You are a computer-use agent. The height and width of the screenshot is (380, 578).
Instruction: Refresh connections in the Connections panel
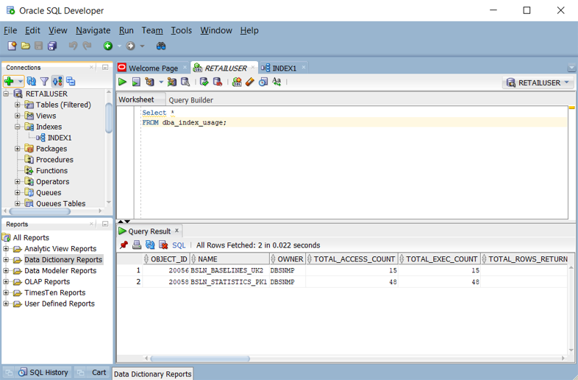point(31,82)
